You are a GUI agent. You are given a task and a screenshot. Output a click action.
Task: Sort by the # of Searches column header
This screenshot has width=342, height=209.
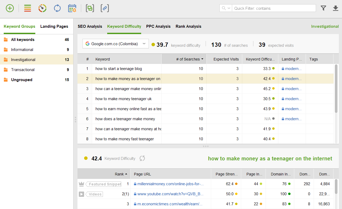pyautogui.click(x=184, y=59)
